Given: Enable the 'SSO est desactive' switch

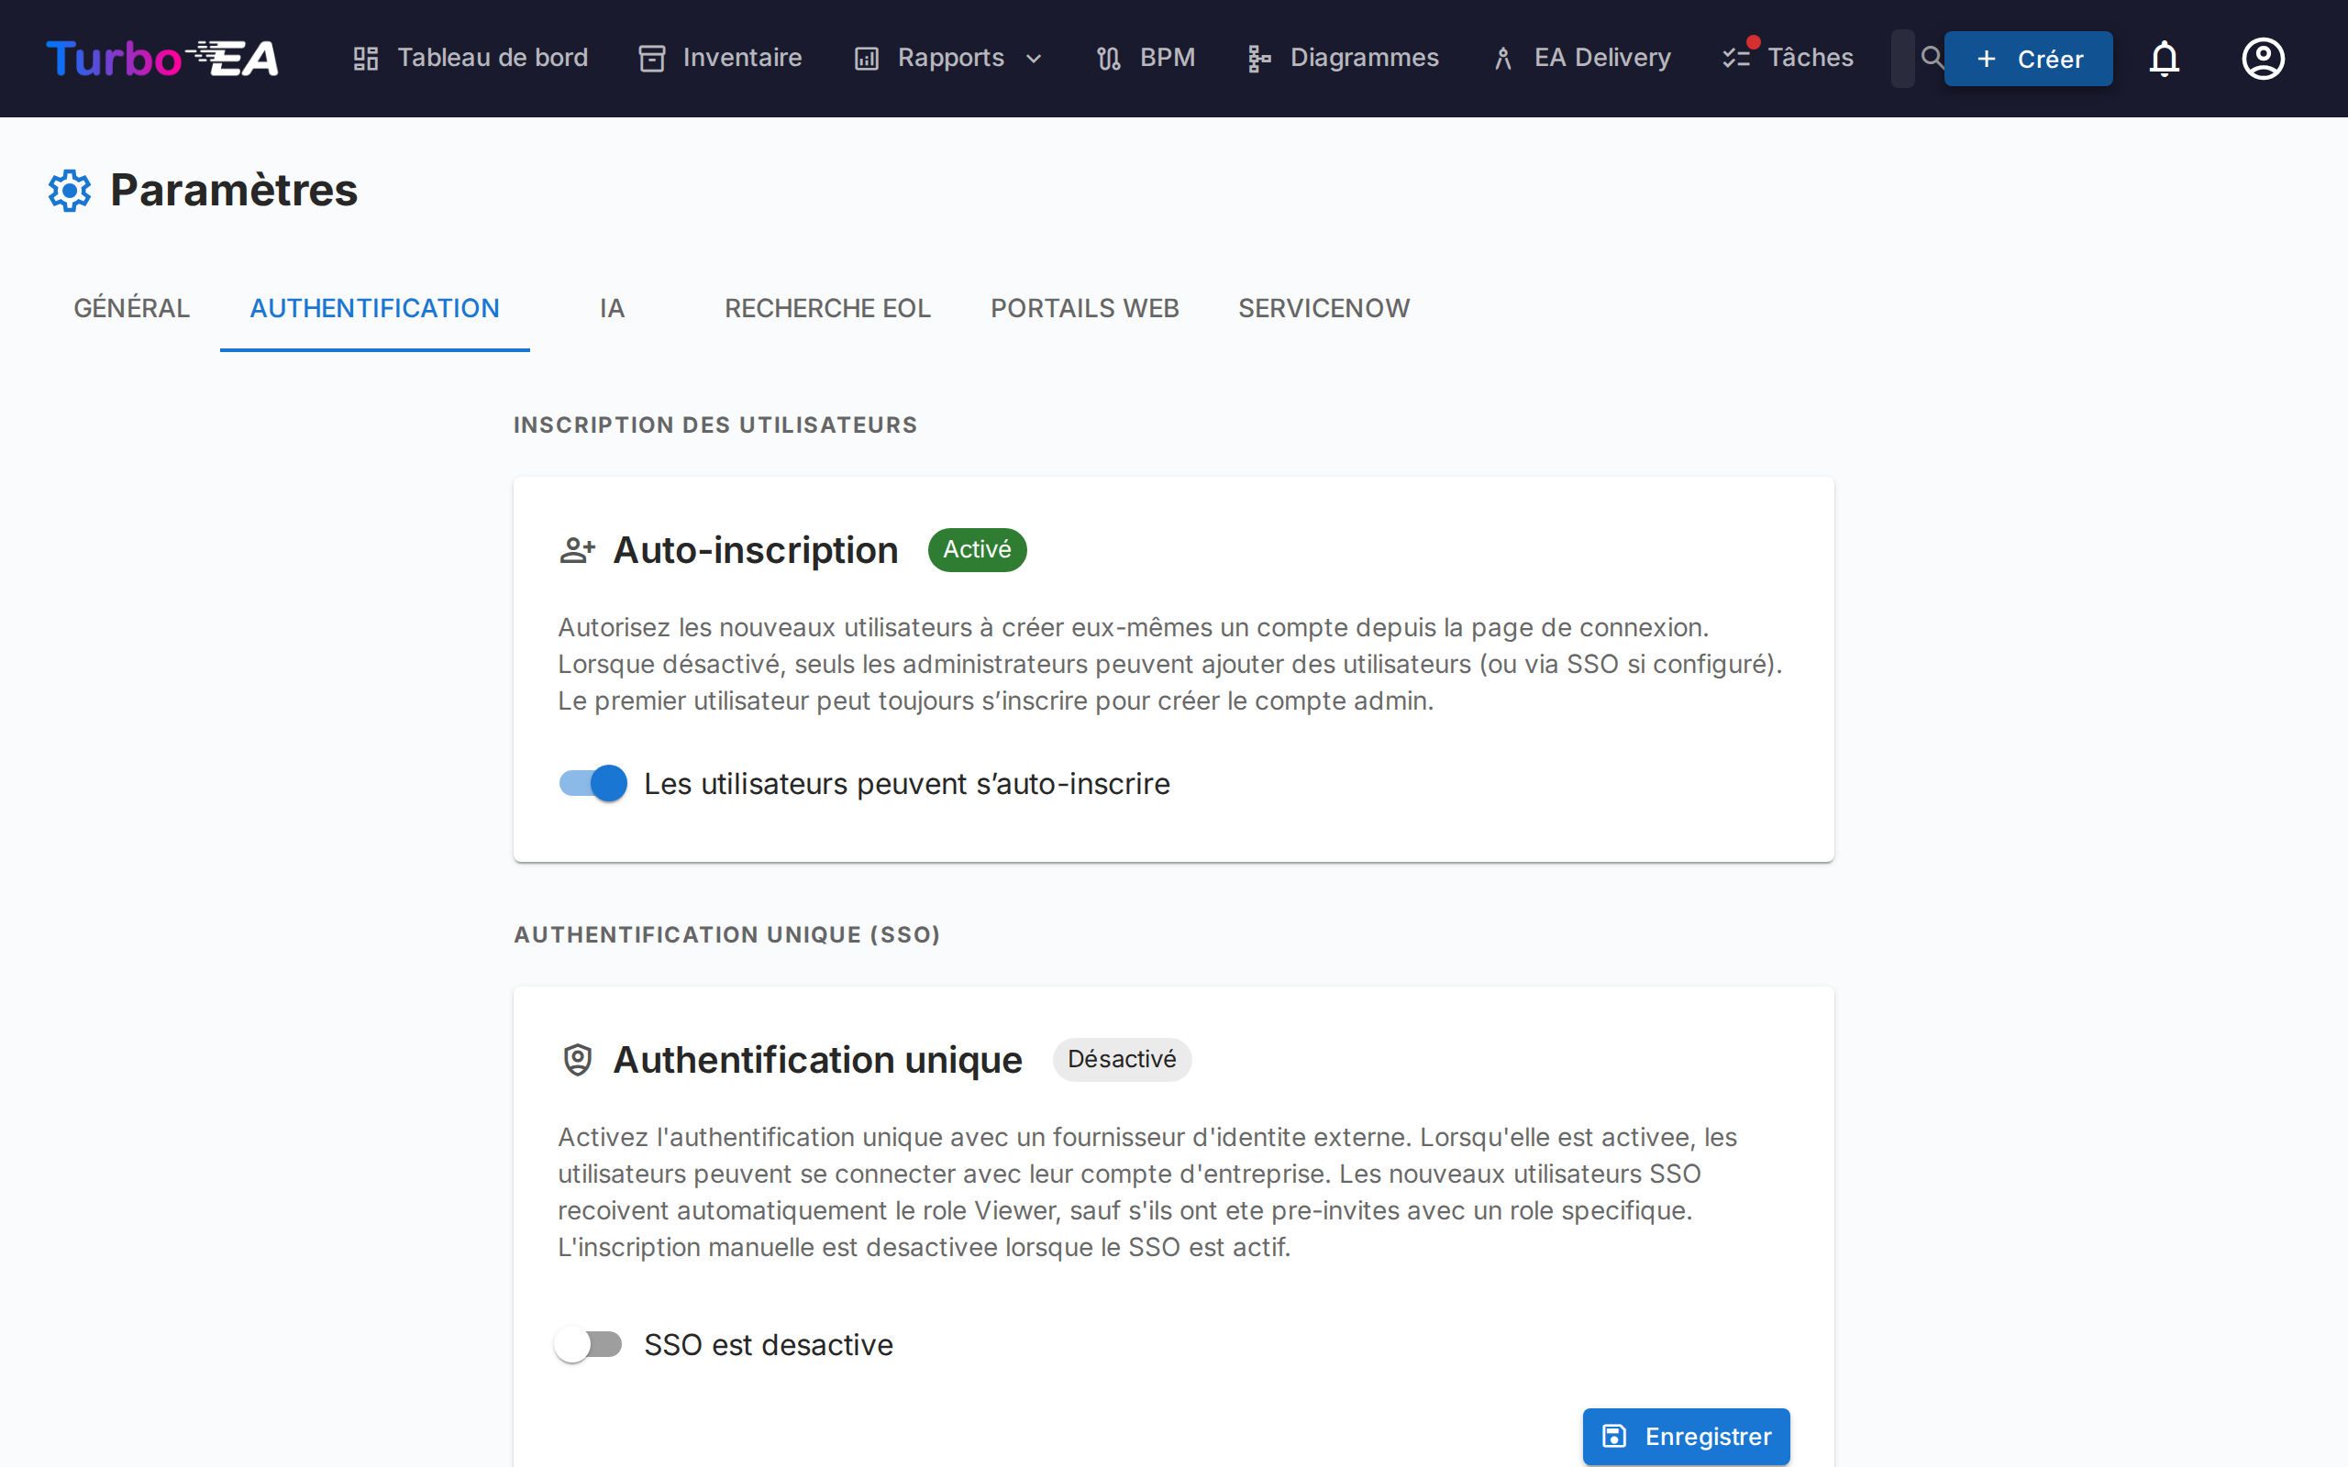Looking at the screenshot, I should (x=588, y=1344).
